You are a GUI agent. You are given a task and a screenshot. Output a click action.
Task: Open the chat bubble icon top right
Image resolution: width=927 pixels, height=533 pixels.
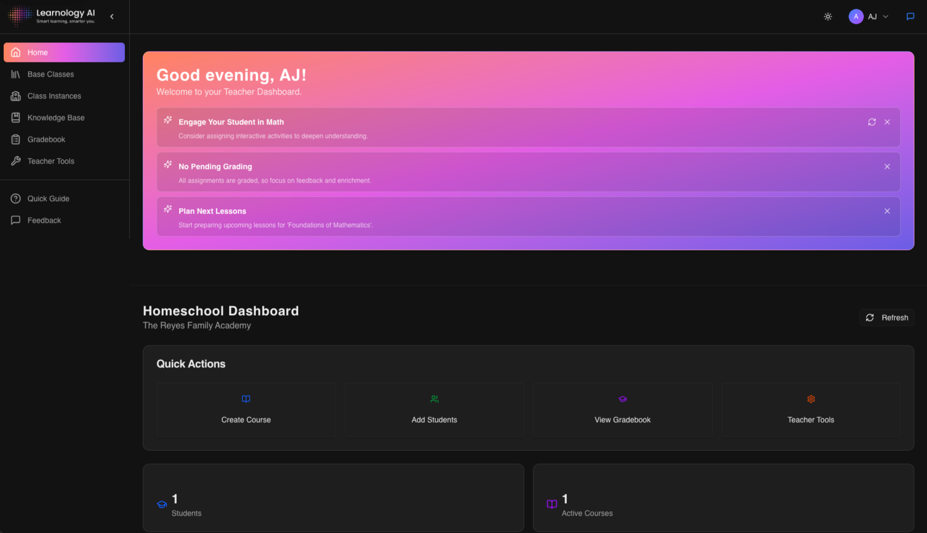[x=910, y=16]
